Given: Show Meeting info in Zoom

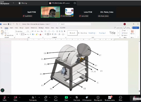Looking at the screenshot, I should click(x=98, y=98).
